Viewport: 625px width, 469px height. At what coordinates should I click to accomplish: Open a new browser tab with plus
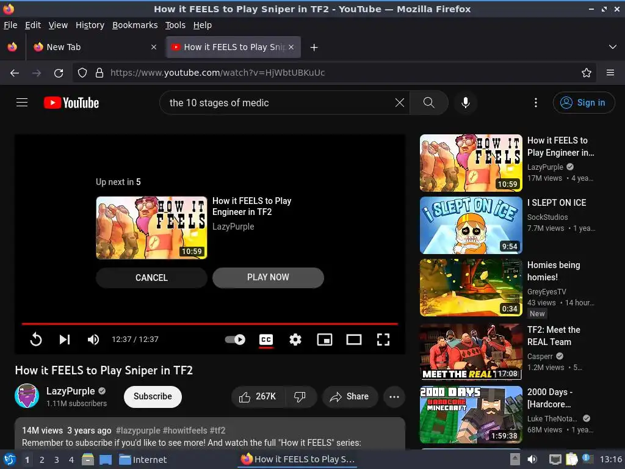pyautogui.click(x=314, y=48)
